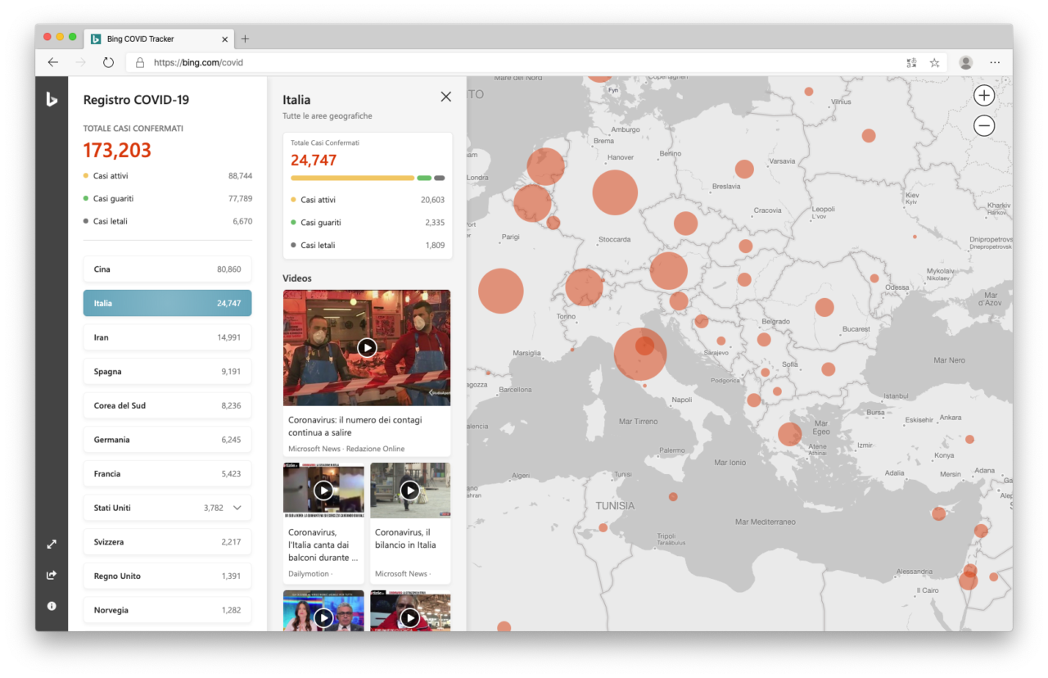Open the browser profile icon

pyautogui.click(x=965, y=62)
